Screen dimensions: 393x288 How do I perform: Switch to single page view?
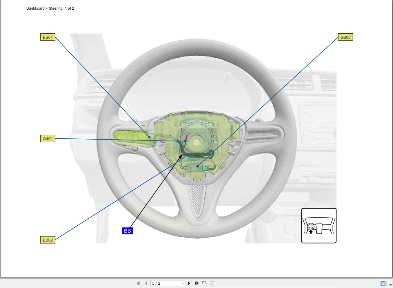tap(383, 283)
